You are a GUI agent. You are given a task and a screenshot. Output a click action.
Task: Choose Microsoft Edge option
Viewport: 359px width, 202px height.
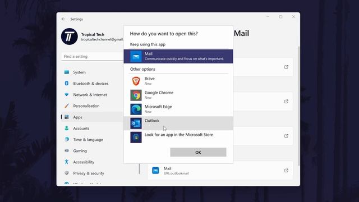pos(178,109)
